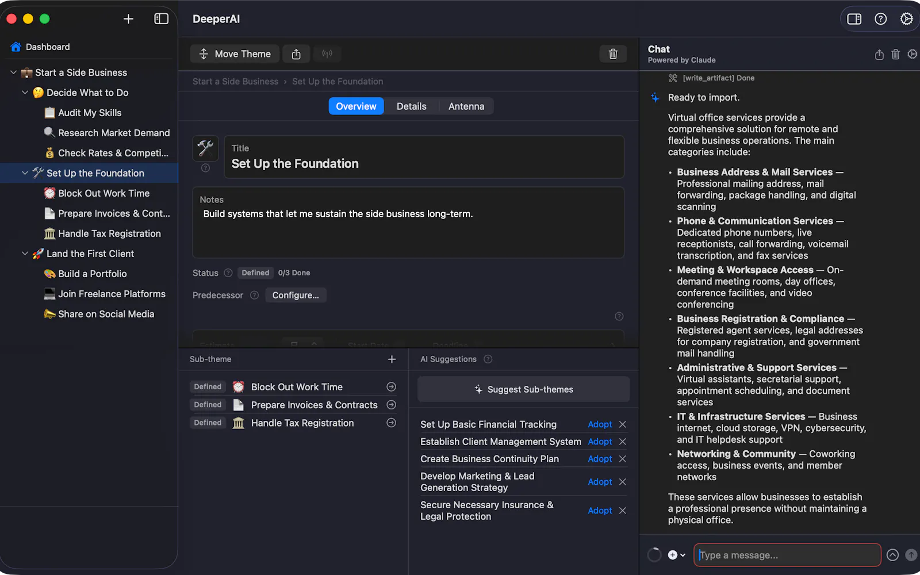
Task: Dismiss Secure Necessary Insurance suggestion
Action: pyautogui.click(x=622, y=511)
